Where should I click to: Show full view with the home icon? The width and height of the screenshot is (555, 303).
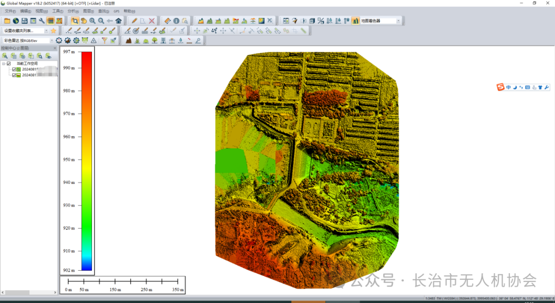click(x=119, y=21)
